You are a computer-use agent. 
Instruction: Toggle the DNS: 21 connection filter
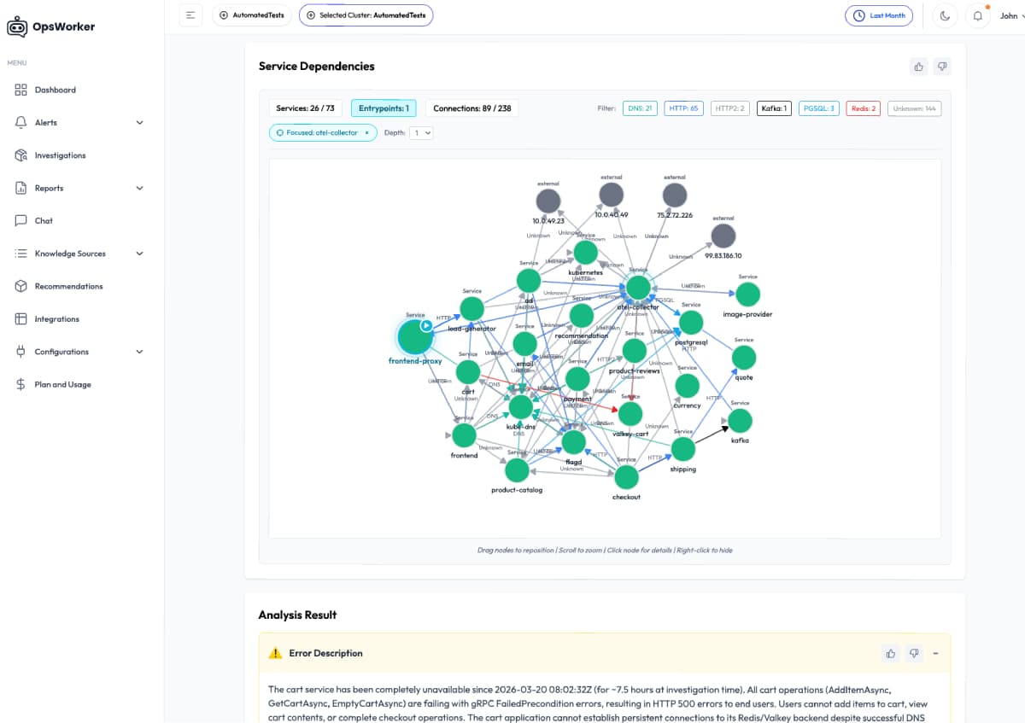click(x=640, y=108)
